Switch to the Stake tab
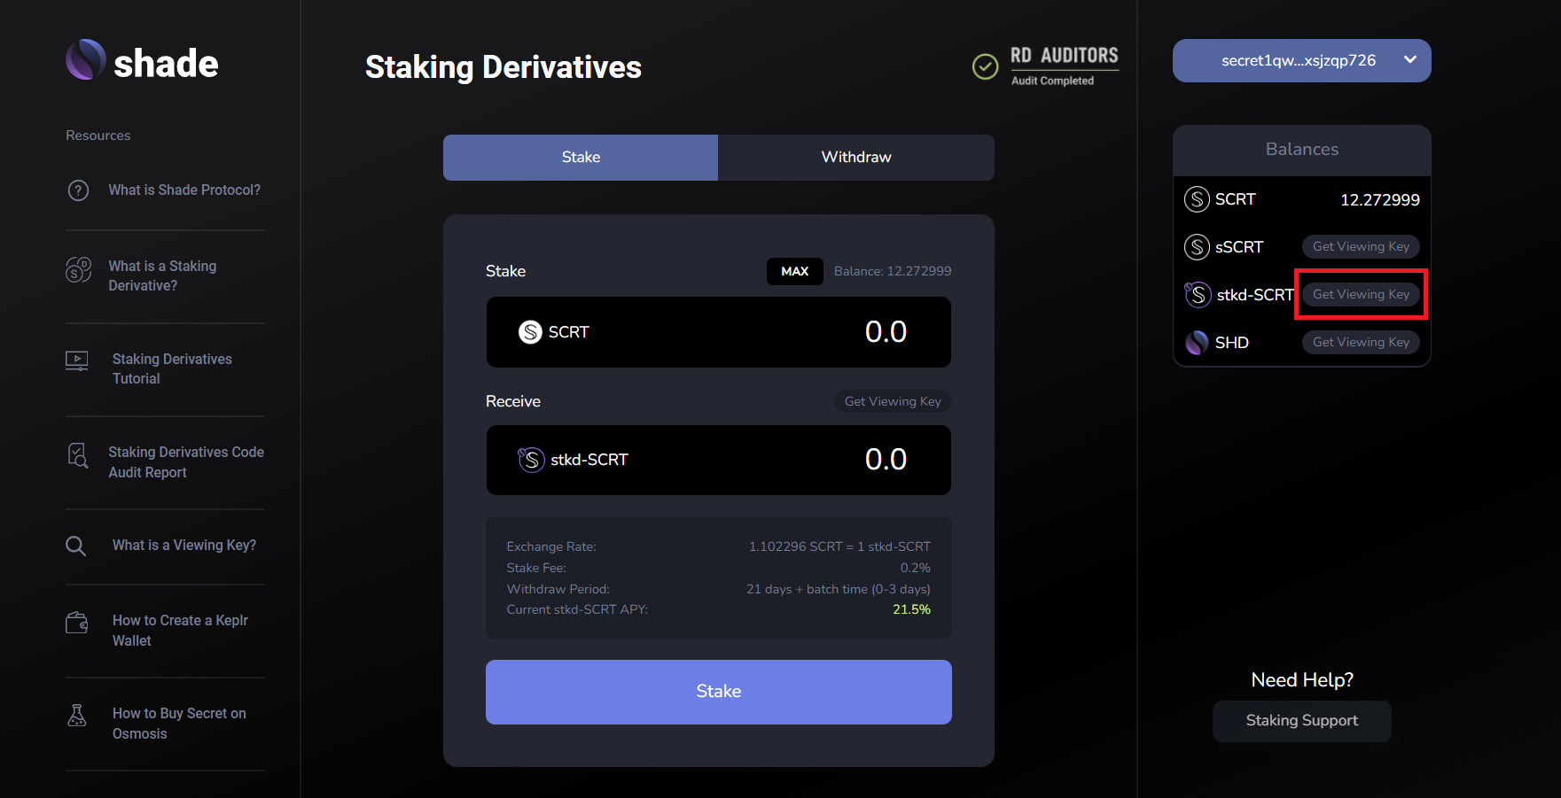 coord(581,158)
